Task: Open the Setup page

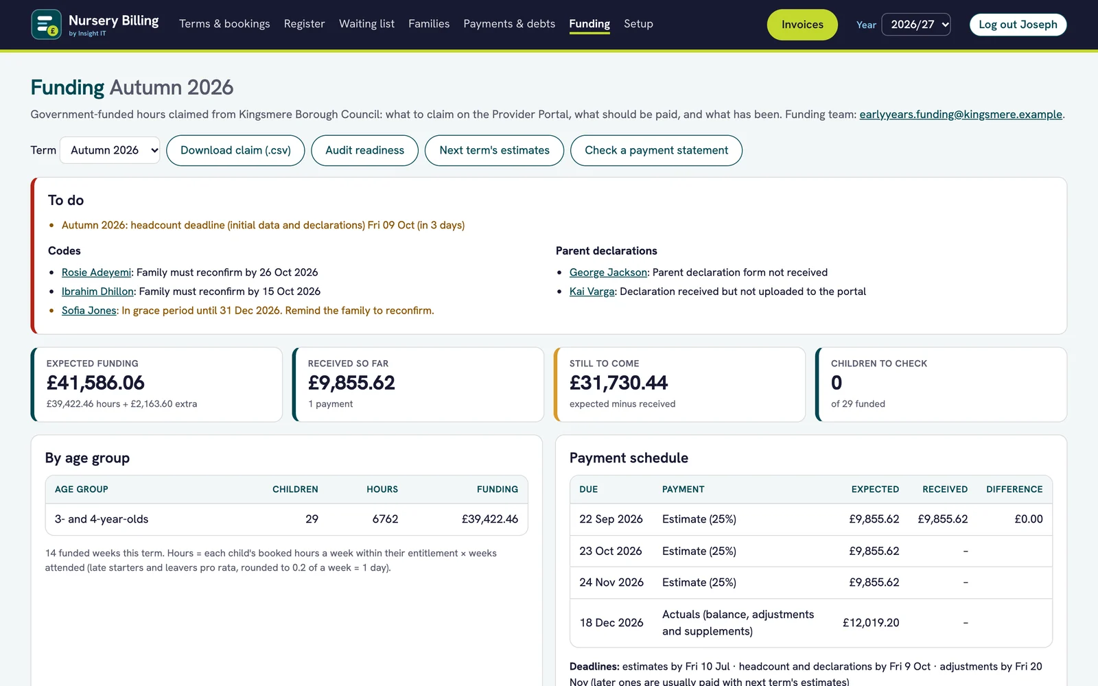Action: tap(638, 24)
